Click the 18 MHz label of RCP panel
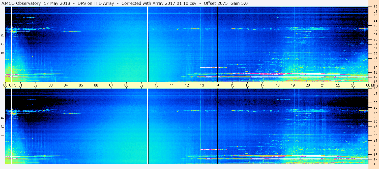This screenshot has height=169, width=379. coord(375,72)
